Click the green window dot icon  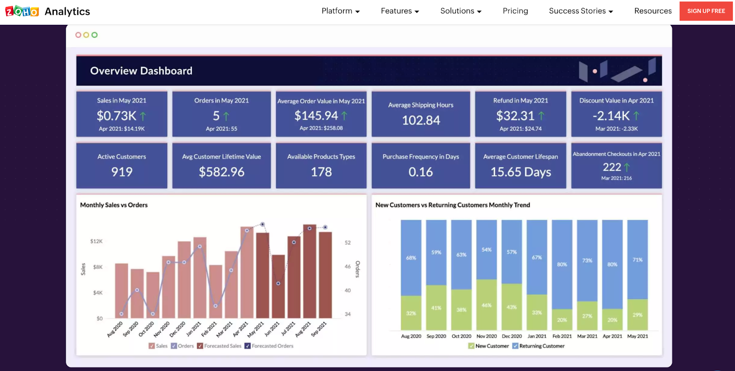click(x=94, y=35)
